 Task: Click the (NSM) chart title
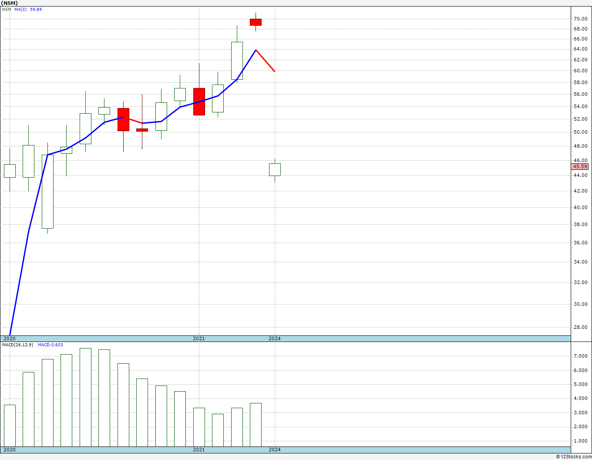[9, 3]
